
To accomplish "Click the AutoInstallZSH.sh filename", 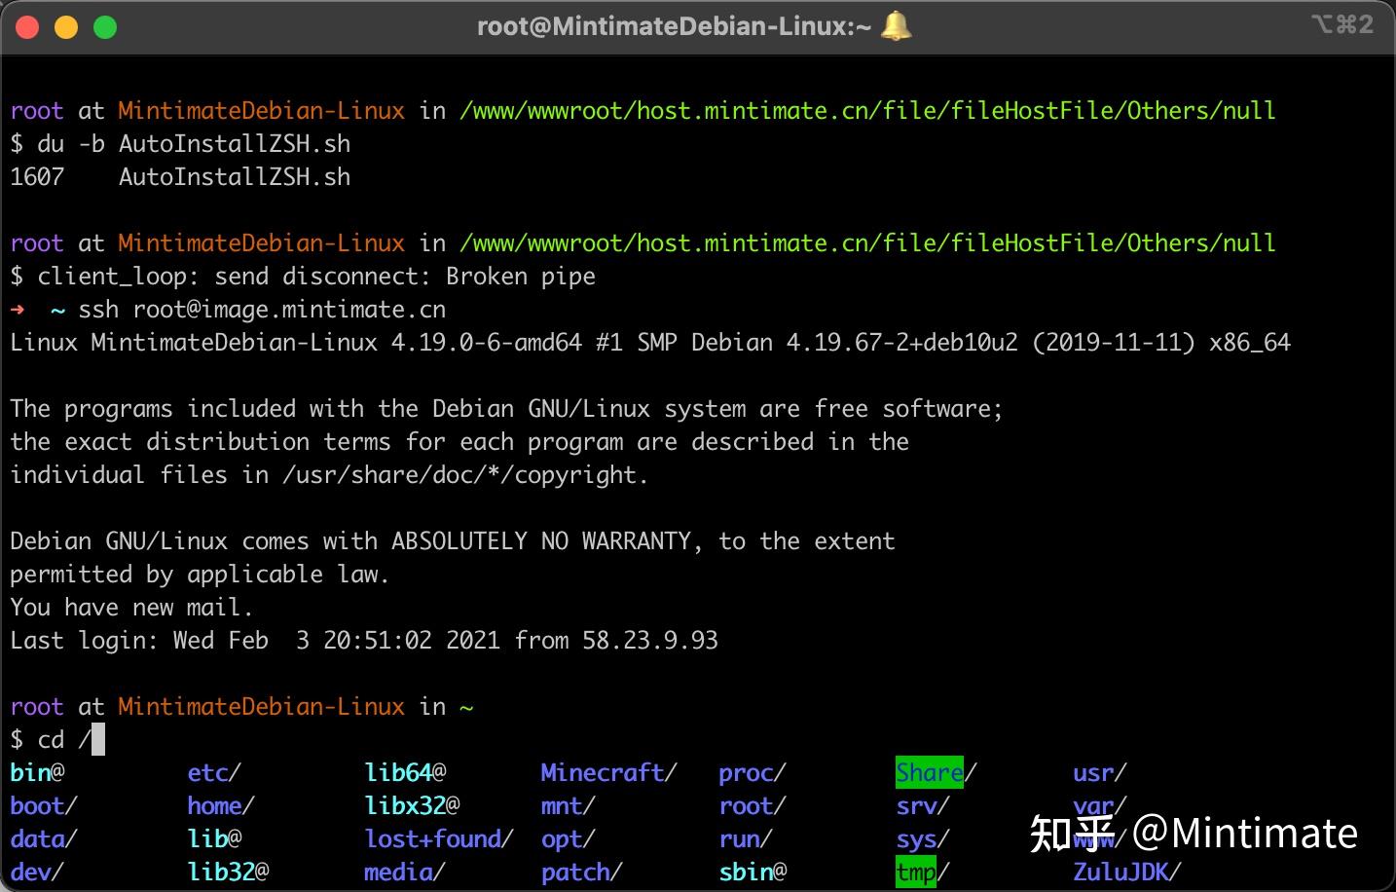I will 235,143.
